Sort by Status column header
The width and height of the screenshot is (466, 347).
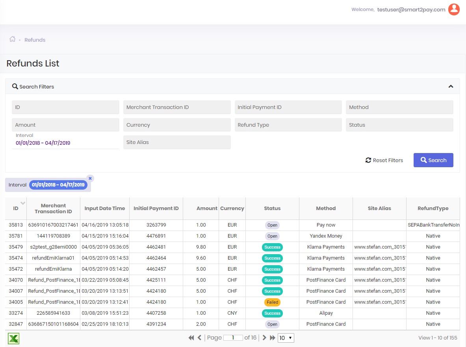(272, 209)
